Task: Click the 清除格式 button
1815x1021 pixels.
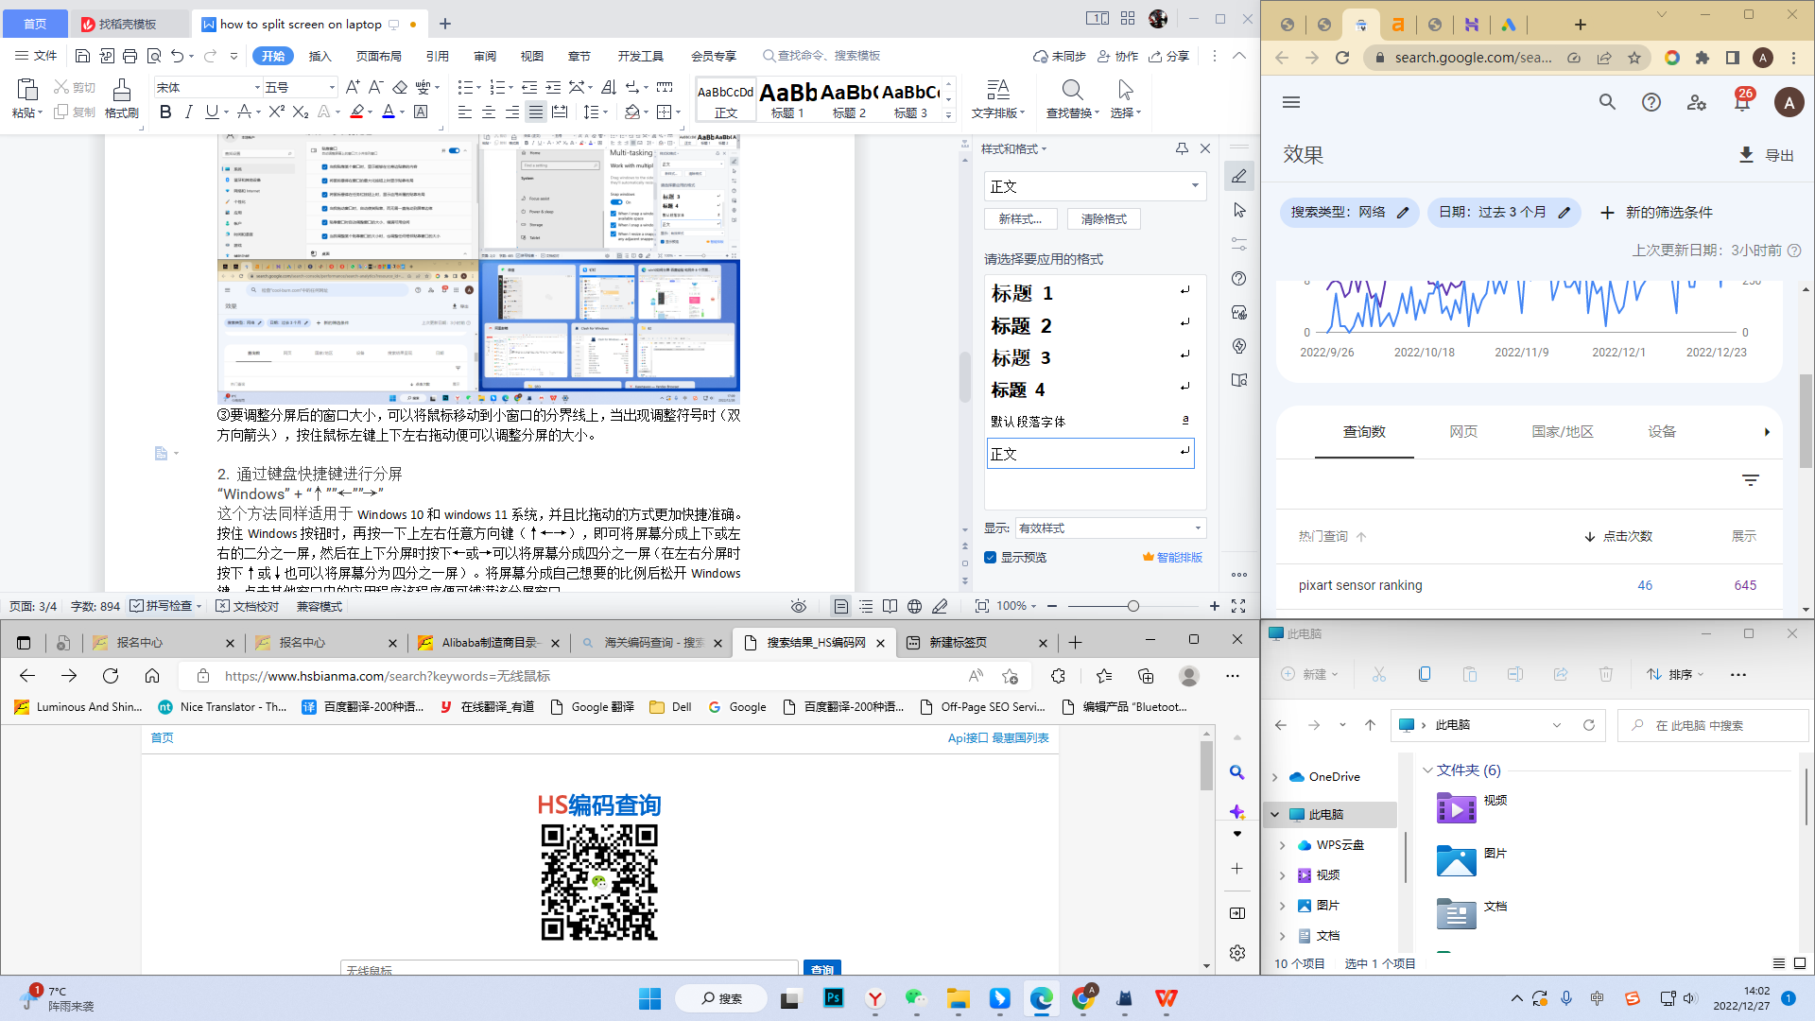Action: [x=1103, y=218]
